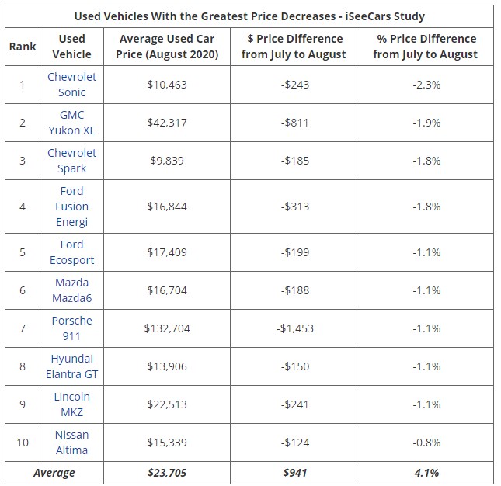
Task: Click the Porsche 911 link
Action: (x=71, y=328)
